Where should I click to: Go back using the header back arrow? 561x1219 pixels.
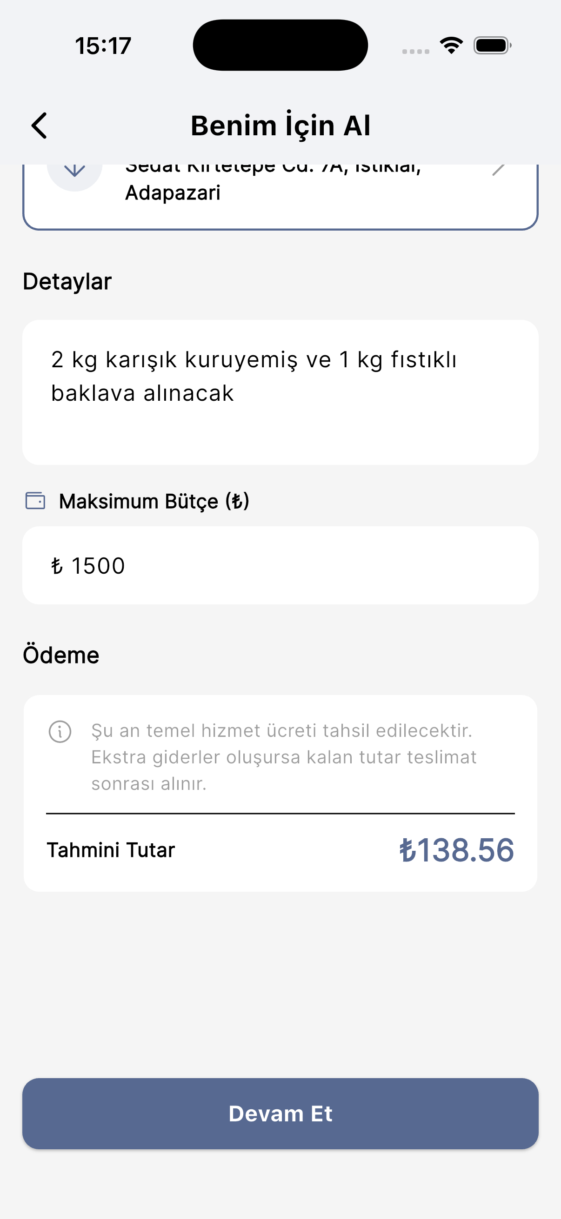click(40, 126)
